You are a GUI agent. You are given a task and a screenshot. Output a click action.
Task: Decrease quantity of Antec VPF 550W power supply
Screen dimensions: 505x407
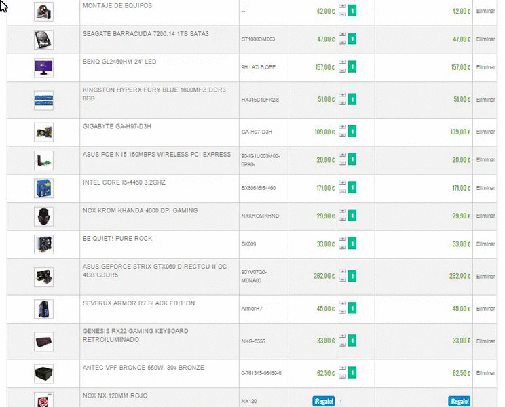[x=343, y=376]
